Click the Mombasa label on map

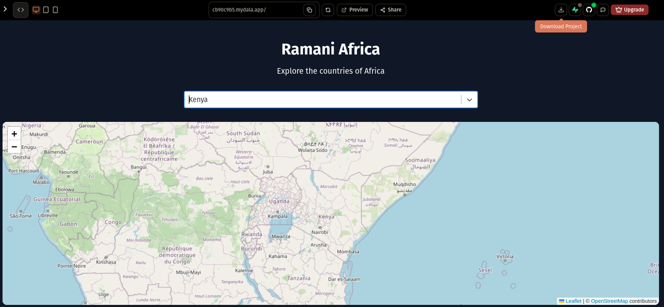348,252
